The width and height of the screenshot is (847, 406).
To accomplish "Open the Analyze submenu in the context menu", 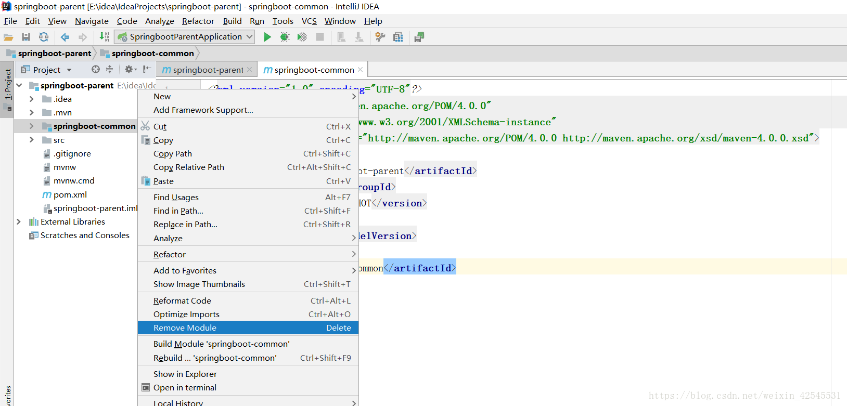I will pos(248,238).
